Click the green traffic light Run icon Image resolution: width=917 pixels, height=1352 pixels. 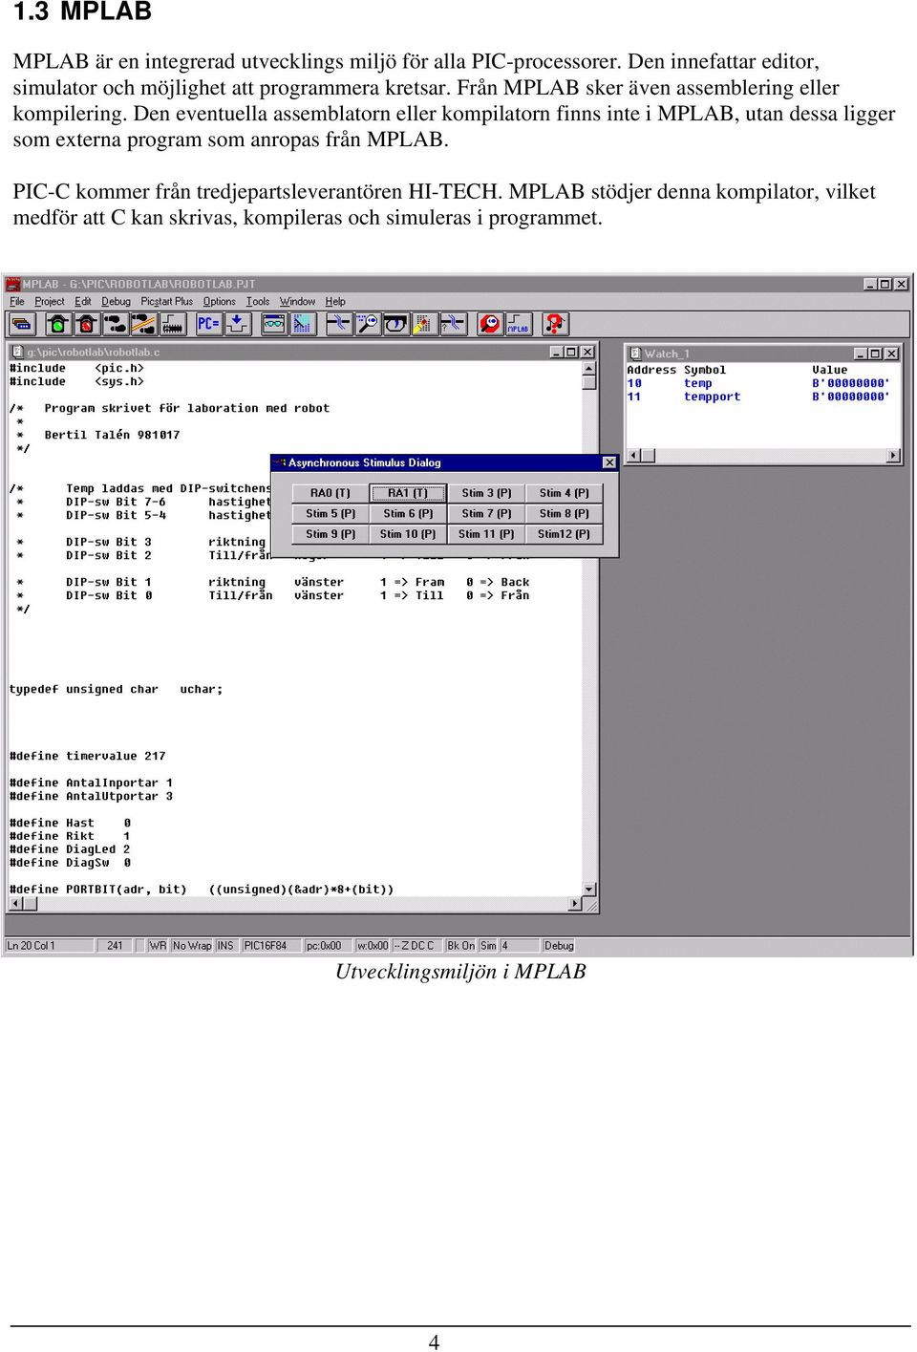pyautogui.click(x=58, y=324)
